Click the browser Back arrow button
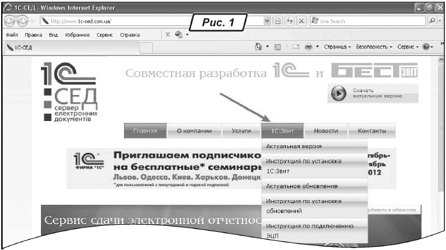Image resolution: width=446 pixels, height=250 pixels. point(8,21)
